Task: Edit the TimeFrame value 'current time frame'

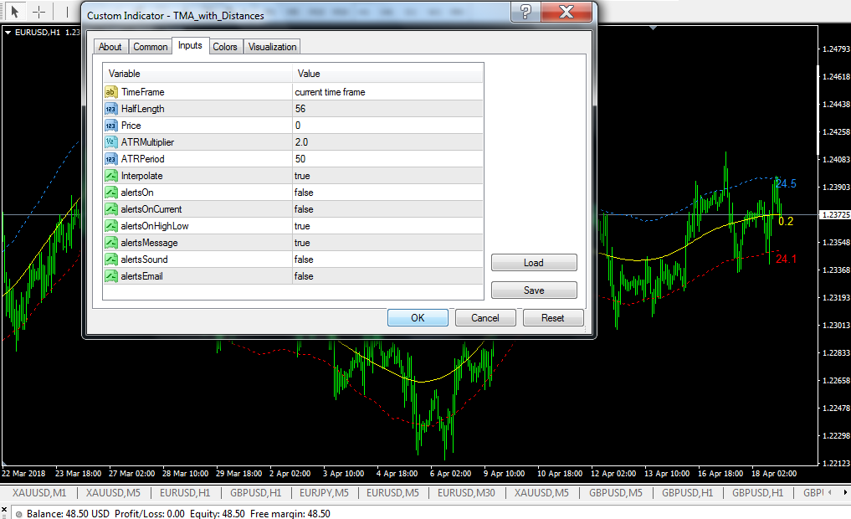Action: coord(387,92)
